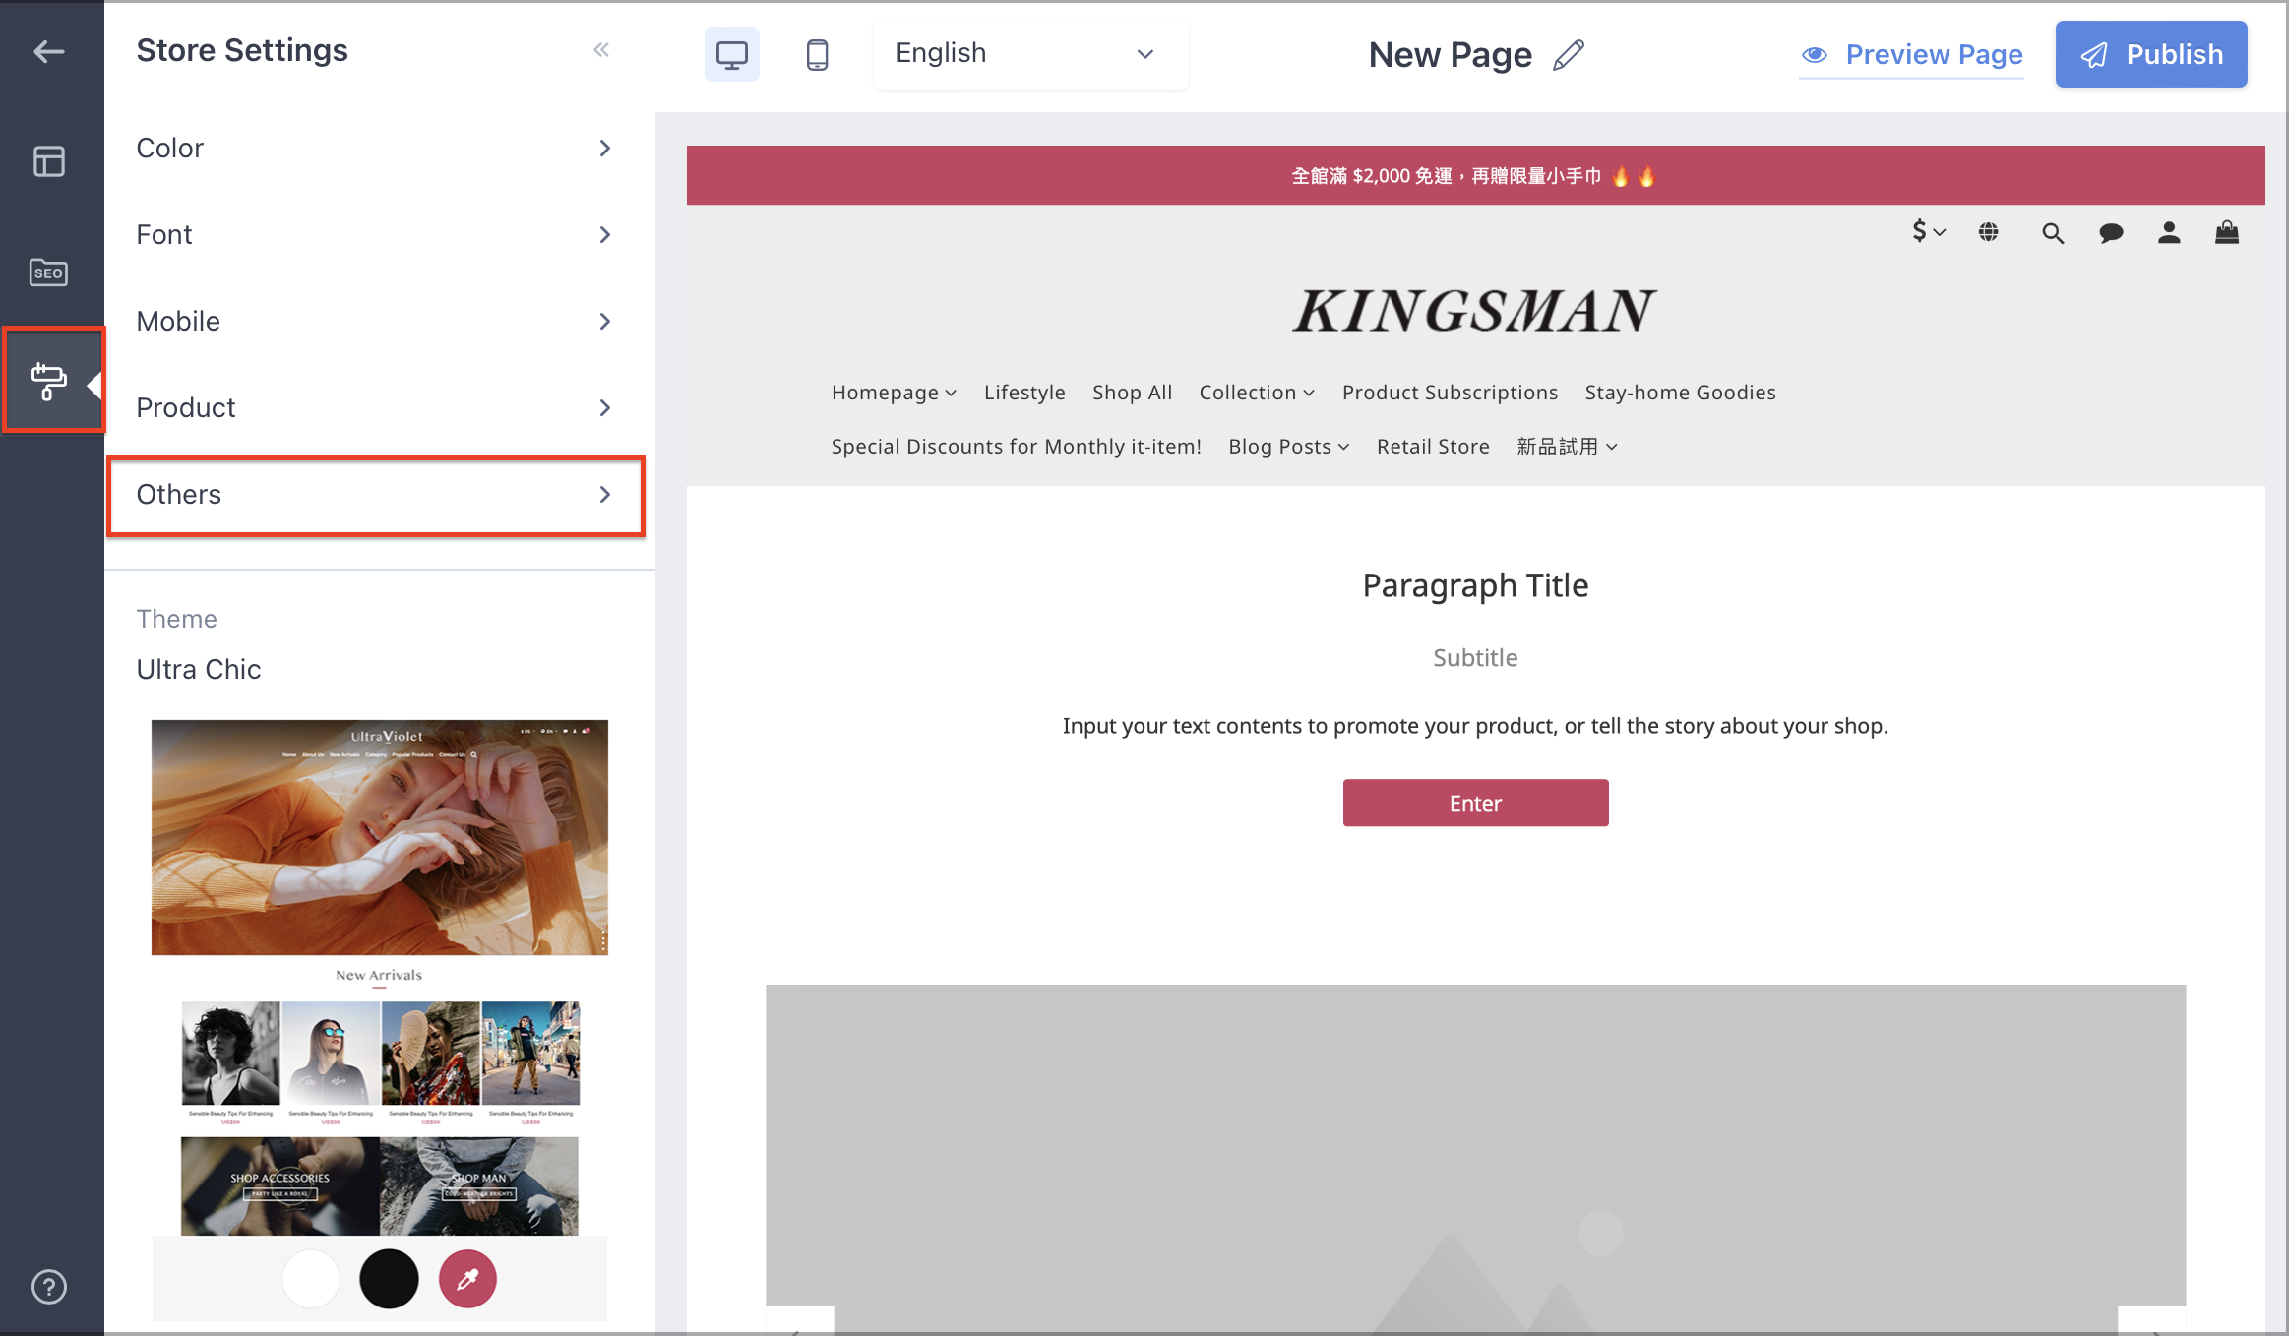
Task: Collapse the Store Settings panel with the double chevron
Action: coord(601,50)
